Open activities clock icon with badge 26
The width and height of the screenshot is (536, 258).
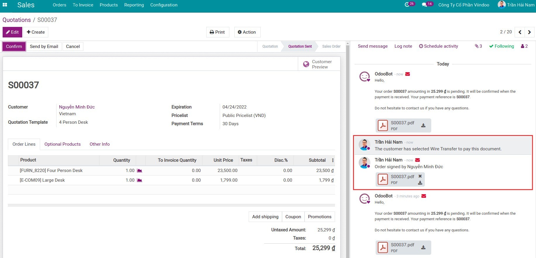[x=409, y=4]
